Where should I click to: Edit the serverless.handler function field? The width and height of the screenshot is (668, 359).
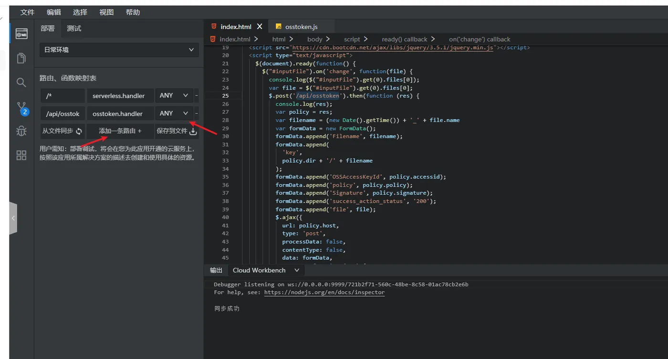tap(120, 96)
